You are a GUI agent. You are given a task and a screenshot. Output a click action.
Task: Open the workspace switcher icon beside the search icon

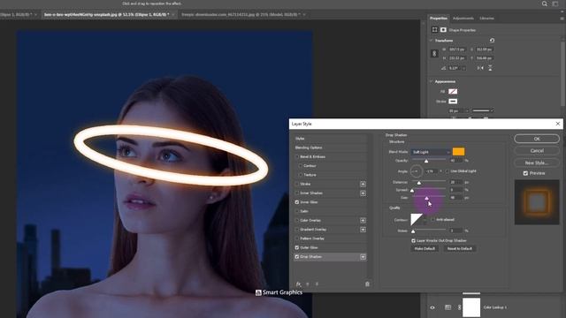555,4
